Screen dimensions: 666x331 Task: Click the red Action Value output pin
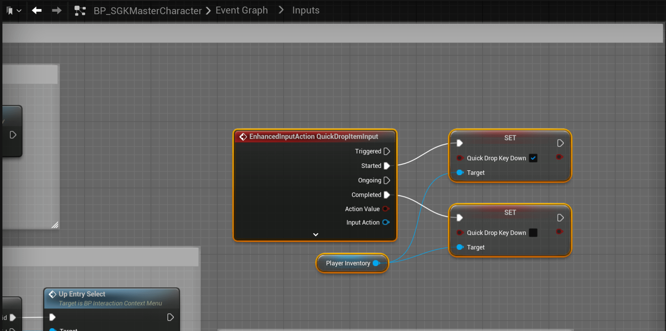[386, 209]
